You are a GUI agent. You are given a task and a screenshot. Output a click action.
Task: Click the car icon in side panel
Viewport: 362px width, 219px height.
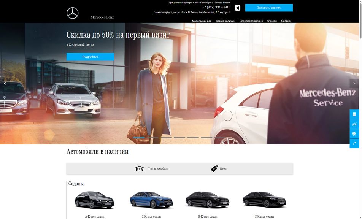pyautogui.click(x=354, y=124)
